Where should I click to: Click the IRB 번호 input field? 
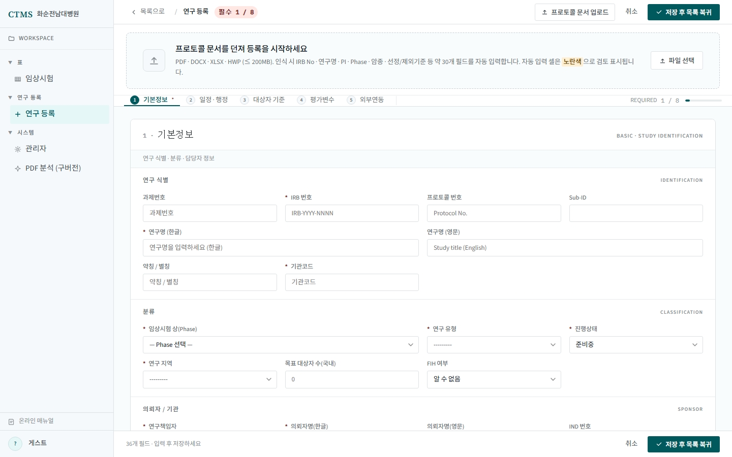tap(352, 213)
